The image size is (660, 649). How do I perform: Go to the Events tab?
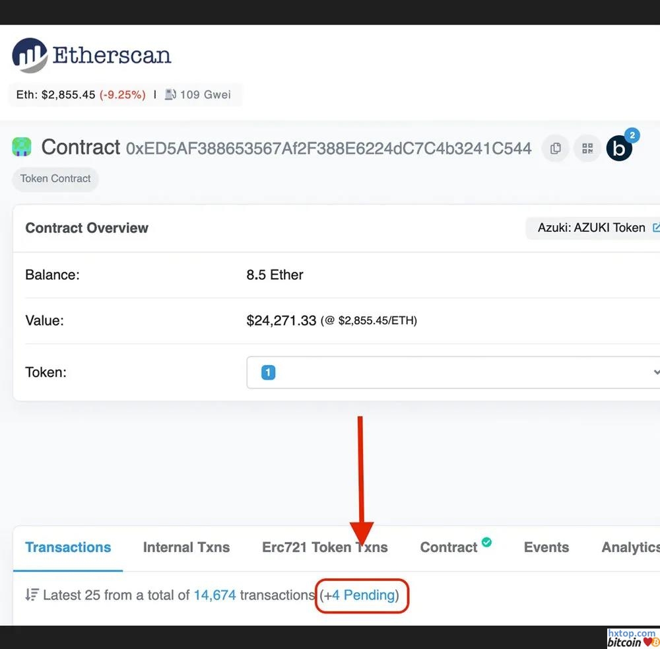click(x=546, y=547)
